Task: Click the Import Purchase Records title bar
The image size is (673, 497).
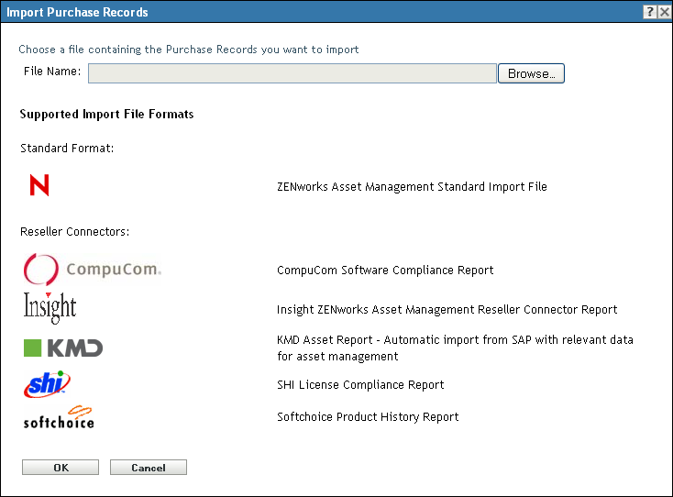Action: coord(275,12)
